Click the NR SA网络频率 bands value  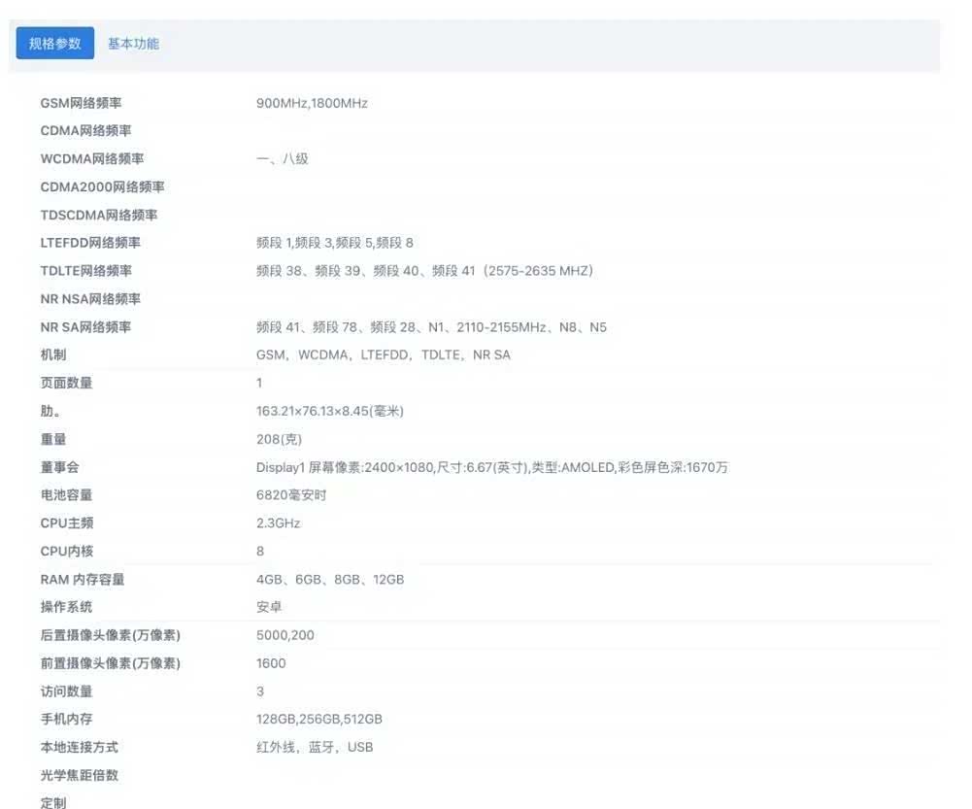431,327
